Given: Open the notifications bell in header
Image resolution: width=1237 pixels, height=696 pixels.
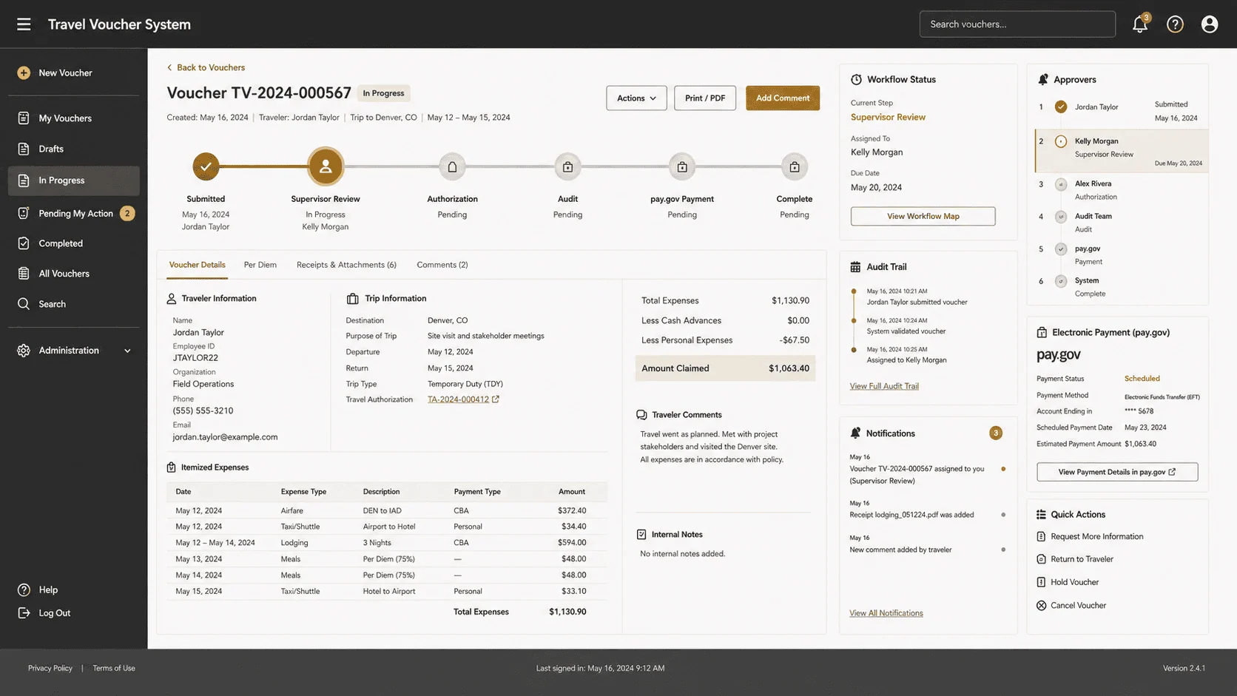Looking at the screenshot, I should pyautogui.click(x=1140, y=24).
